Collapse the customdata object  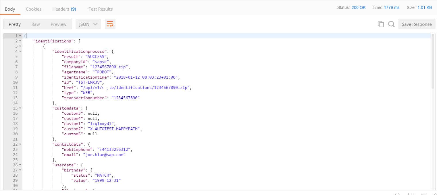[x=20, y=108]
